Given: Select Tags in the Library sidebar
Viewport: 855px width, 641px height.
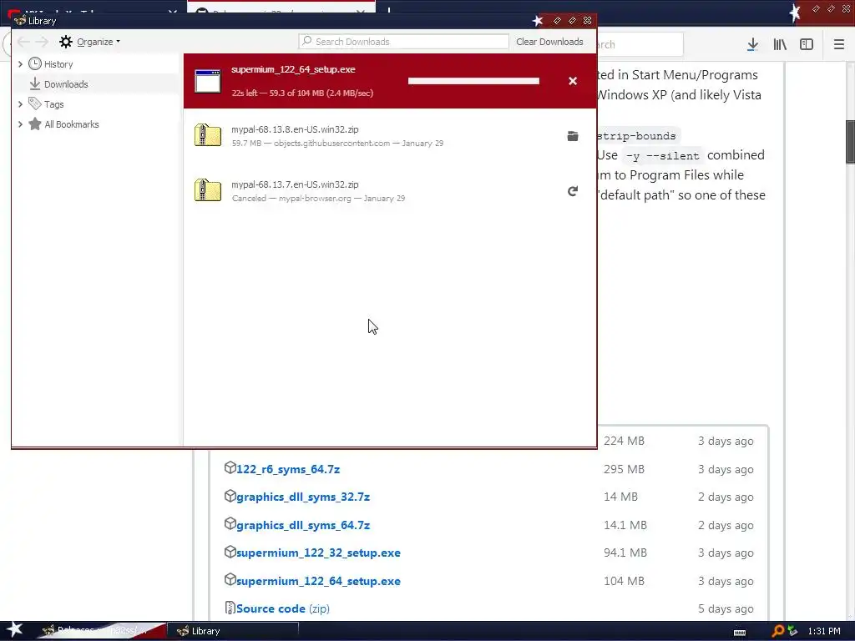Looking at the screenshot, I should (54, 103).
